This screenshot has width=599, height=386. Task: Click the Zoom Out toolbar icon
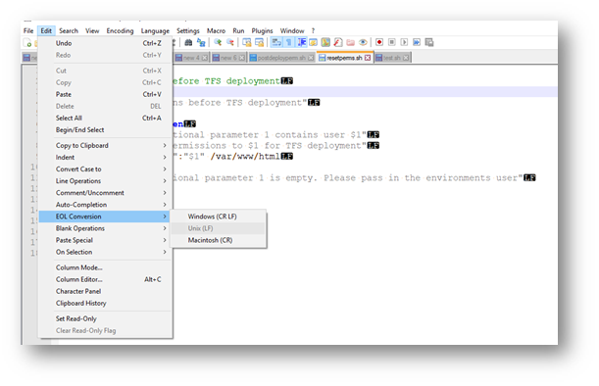[230, 42]
